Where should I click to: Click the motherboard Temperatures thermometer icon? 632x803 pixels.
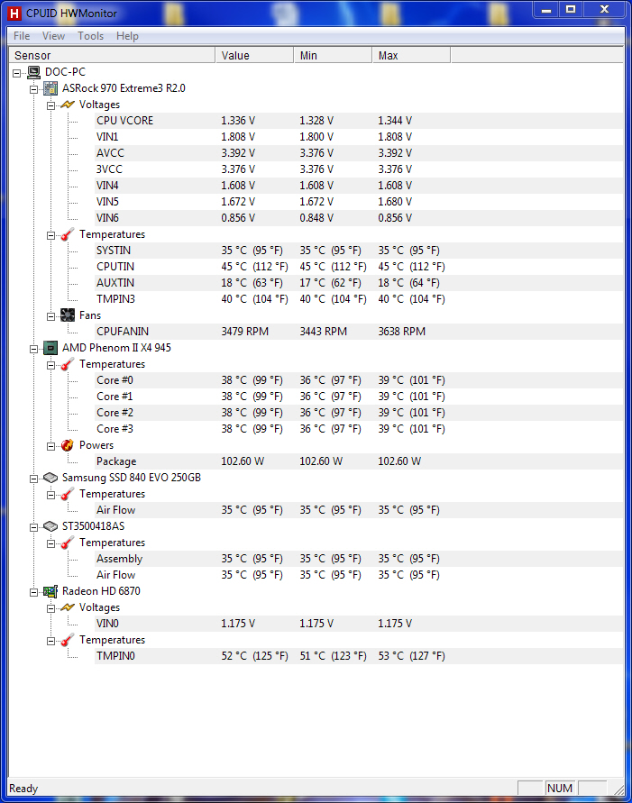(68, 234)
